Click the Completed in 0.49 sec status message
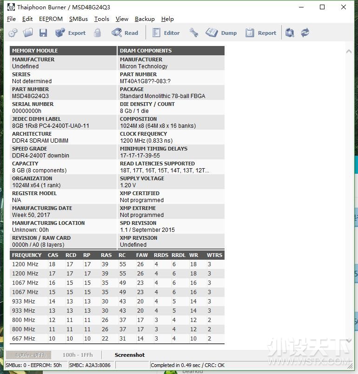Screen dimensions: 358x374 click(x=187, y=365)
